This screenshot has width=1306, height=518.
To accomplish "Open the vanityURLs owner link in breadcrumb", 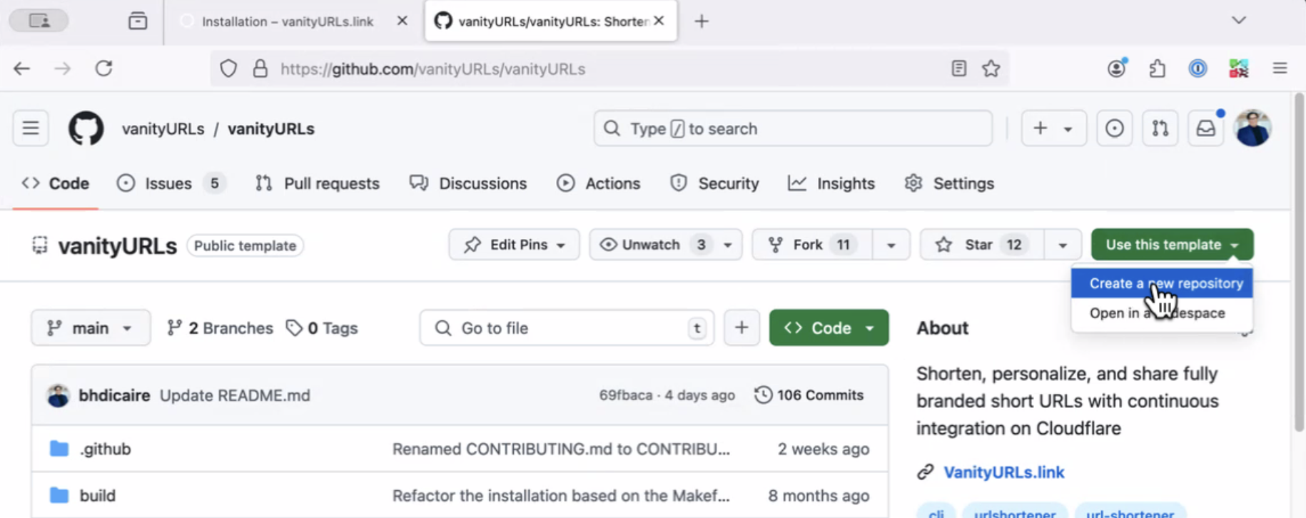I will [163, 129].
